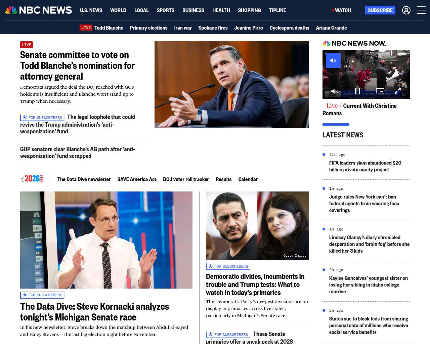Open the U.S. News menu

click(x=91, y=10)
